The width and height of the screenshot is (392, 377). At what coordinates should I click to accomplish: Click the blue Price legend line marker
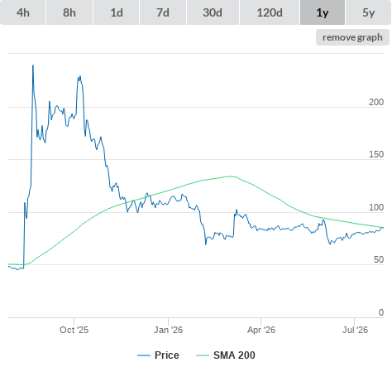(x=144, y=355)
